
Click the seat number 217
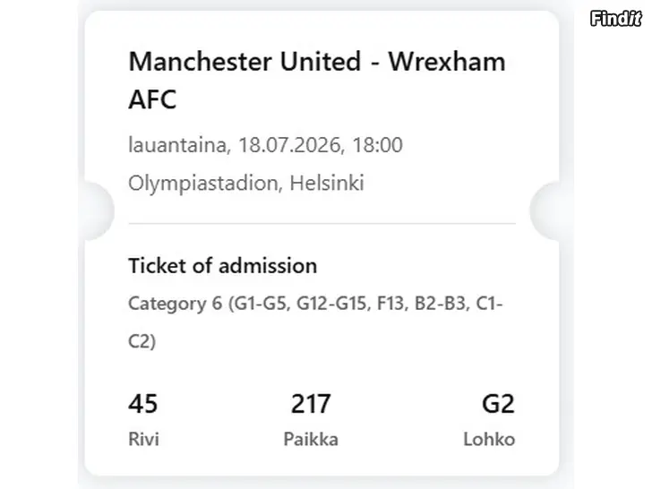(311, 405)
